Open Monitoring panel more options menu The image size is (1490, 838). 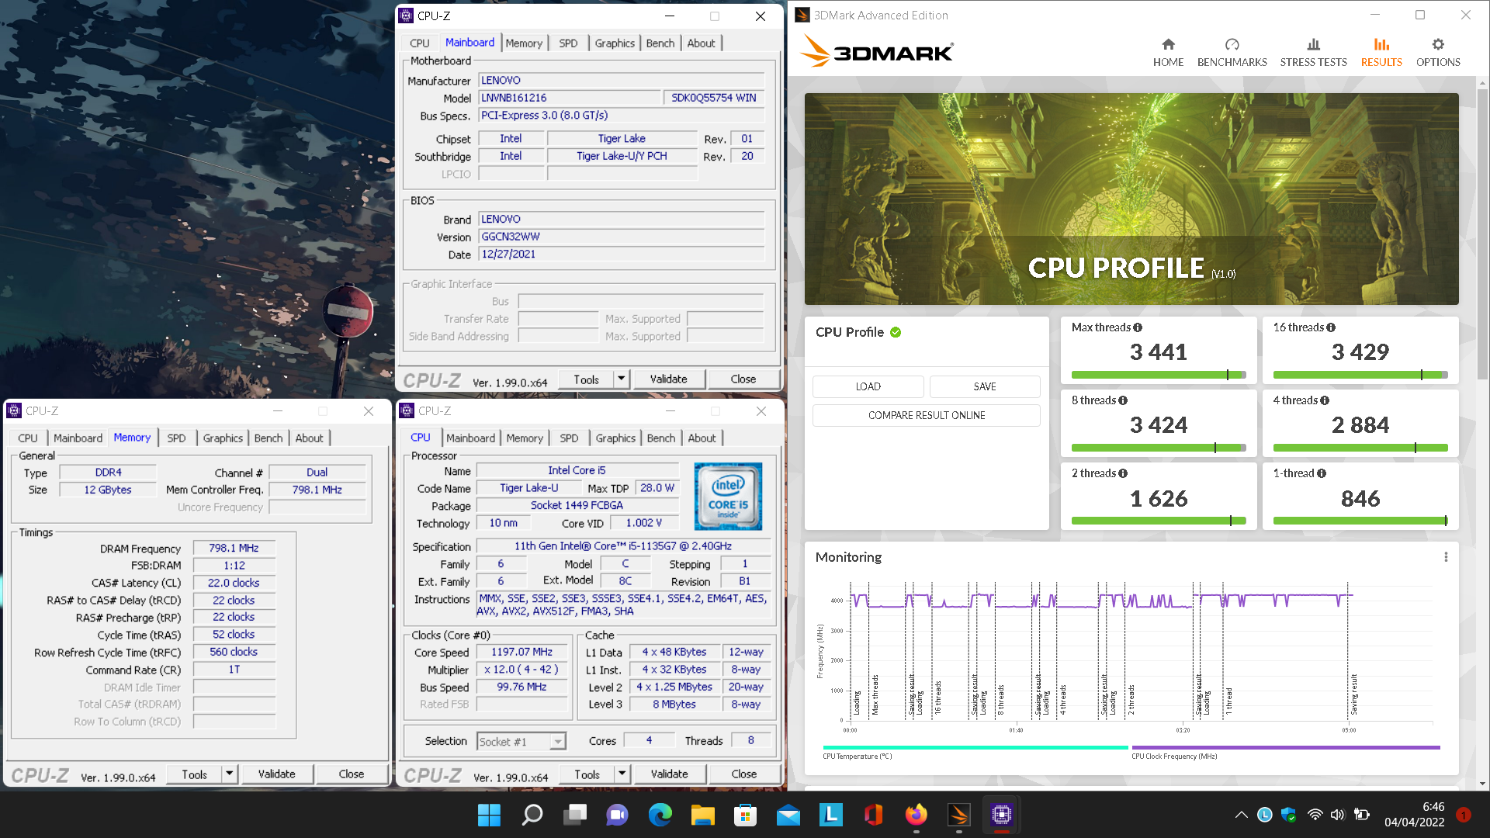(x=1446, y=557)
